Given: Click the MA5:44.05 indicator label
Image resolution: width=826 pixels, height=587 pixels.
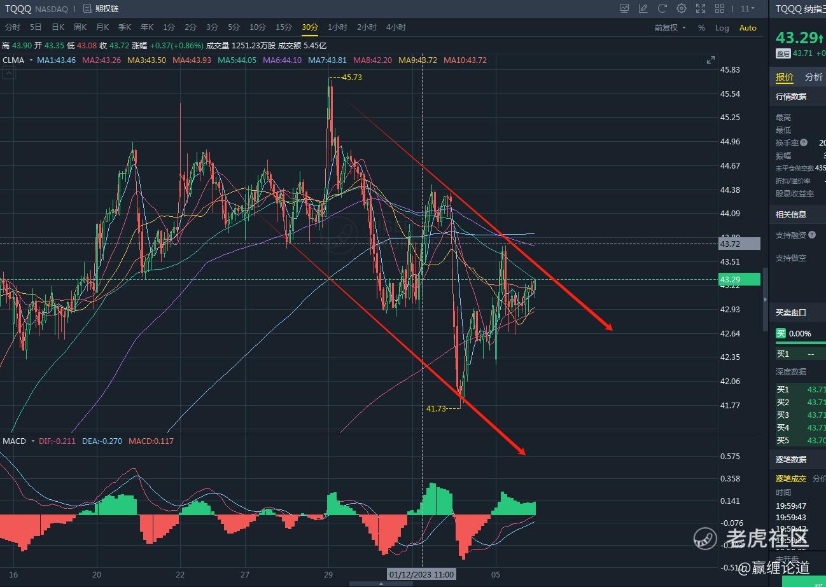Looking at the screenshot, I should pyautogui.click(x=237, y=60).
